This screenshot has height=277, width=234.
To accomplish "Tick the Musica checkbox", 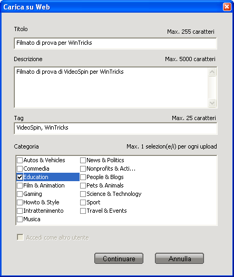I will pyautogui.click(x=20, y=219).
